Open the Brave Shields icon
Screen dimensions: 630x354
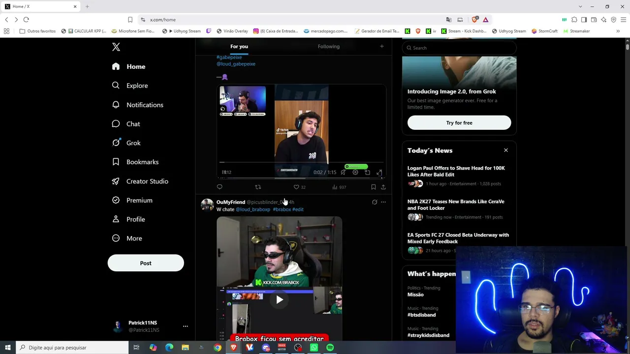(474, 20)
